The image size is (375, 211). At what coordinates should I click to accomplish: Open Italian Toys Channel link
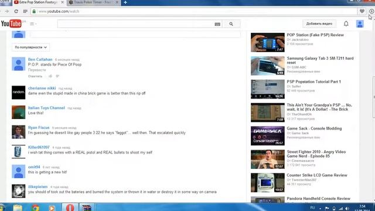[x=46, y=108]
